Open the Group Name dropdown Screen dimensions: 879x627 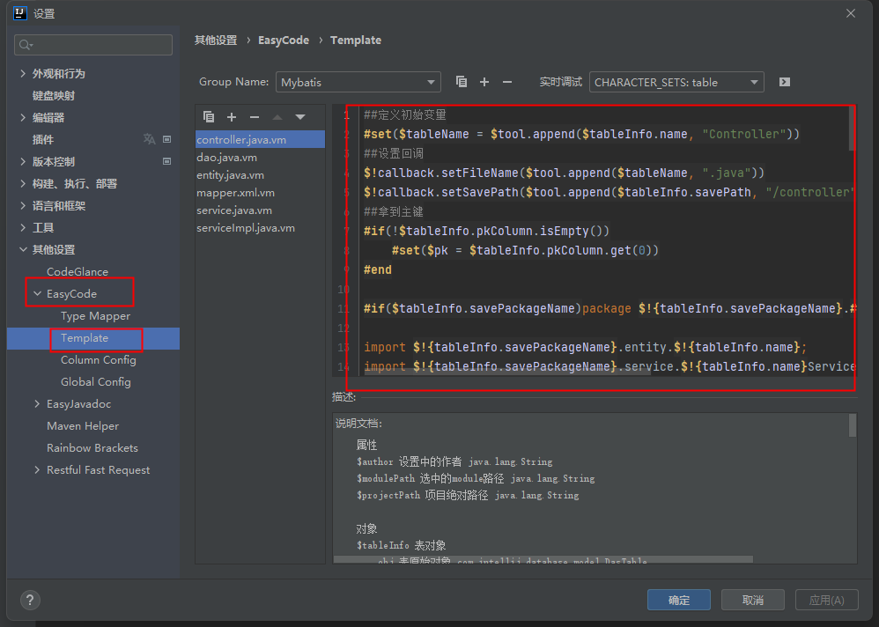point(432,81)
